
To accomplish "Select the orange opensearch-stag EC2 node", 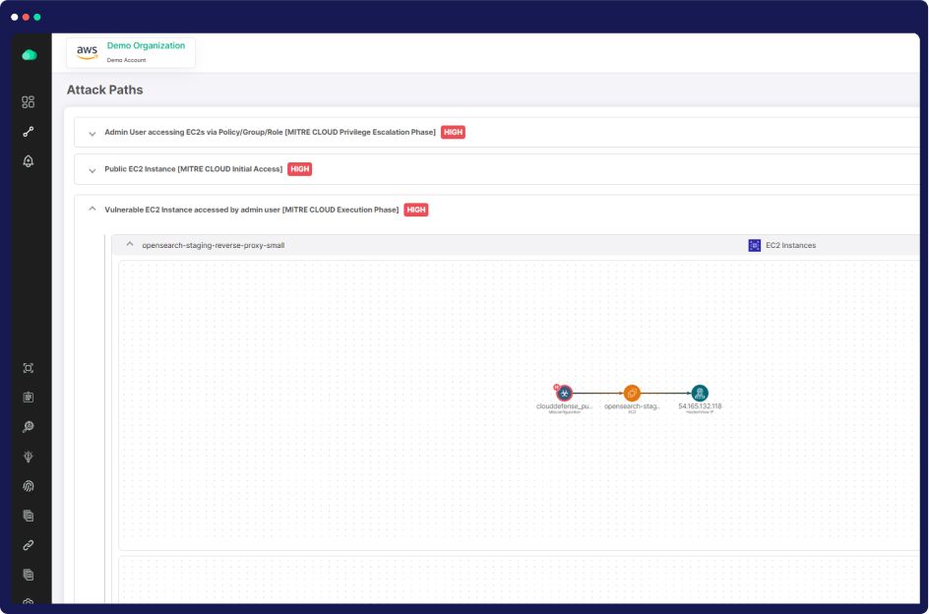I will tap(632, 394).
